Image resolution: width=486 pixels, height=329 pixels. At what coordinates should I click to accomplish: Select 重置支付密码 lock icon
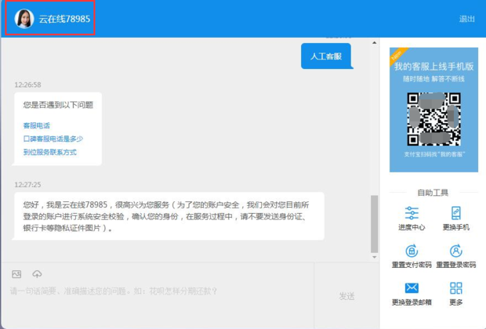(x=412, y=251)
